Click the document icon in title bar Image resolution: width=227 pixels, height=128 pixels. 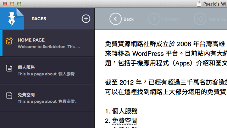pos(199,4)
